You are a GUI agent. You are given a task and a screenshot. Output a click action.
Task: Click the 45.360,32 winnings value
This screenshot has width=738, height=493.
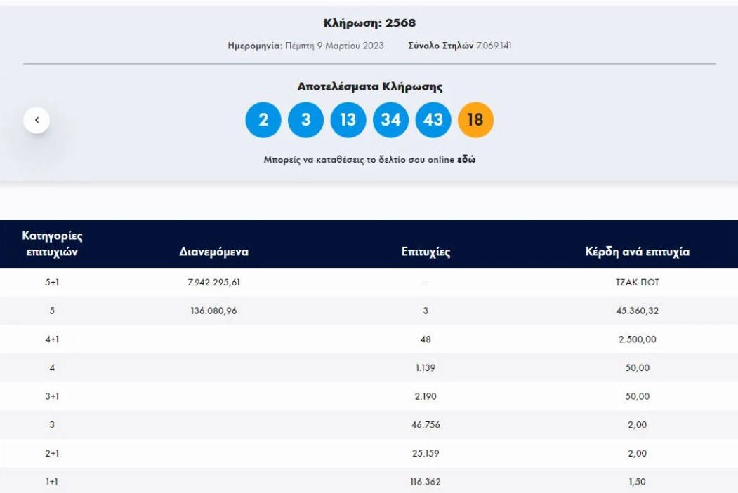pyautogui.click(x=637, y=311)
